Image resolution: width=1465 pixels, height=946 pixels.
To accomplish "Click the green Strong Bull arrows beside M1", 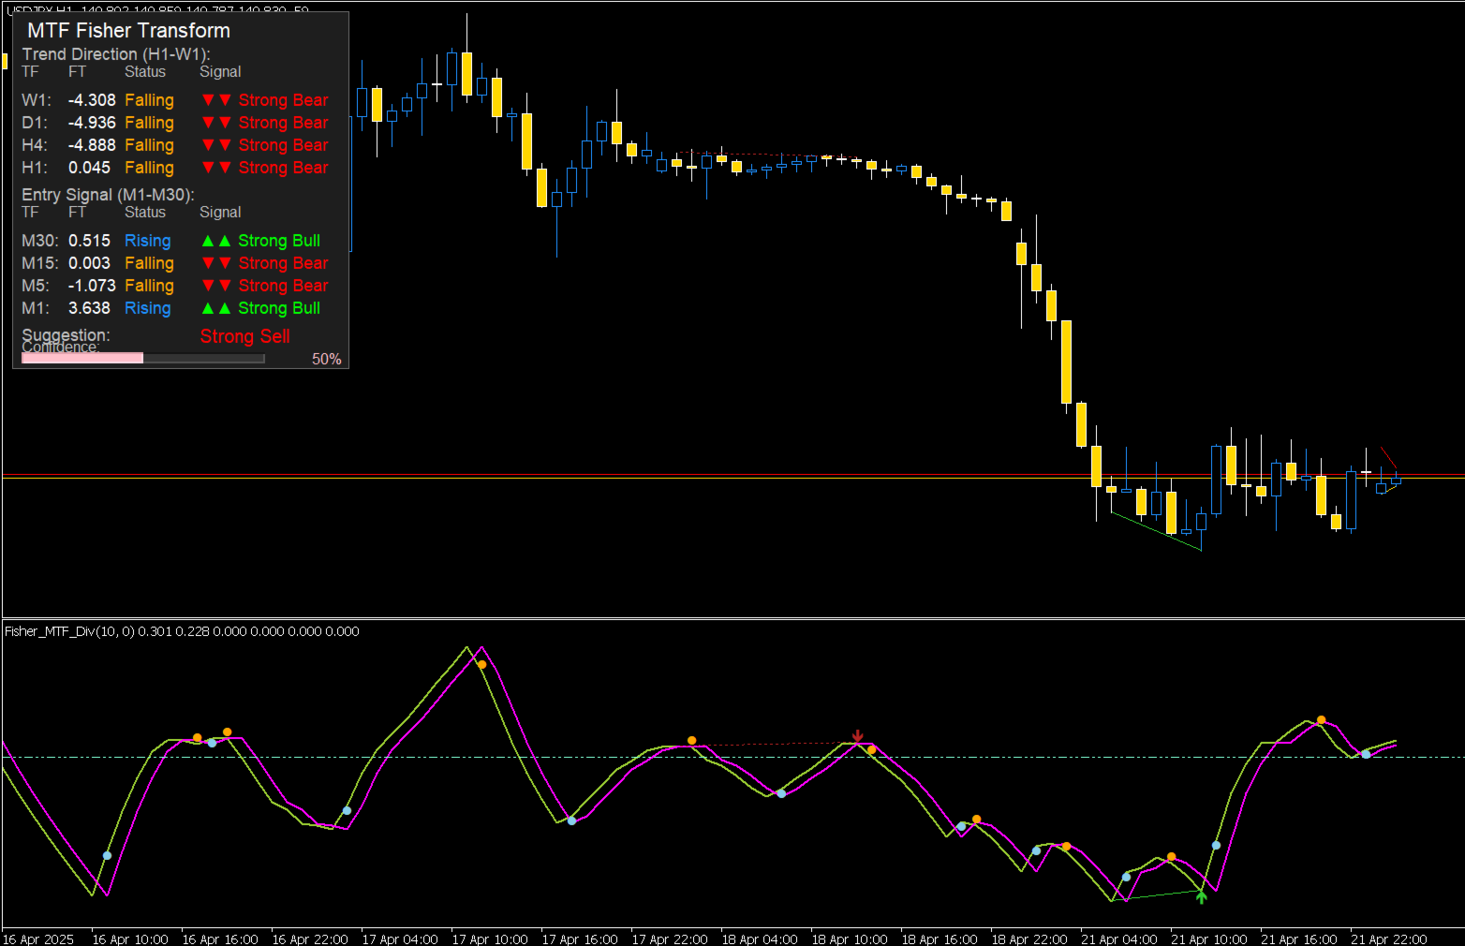I will coord(215,308).
